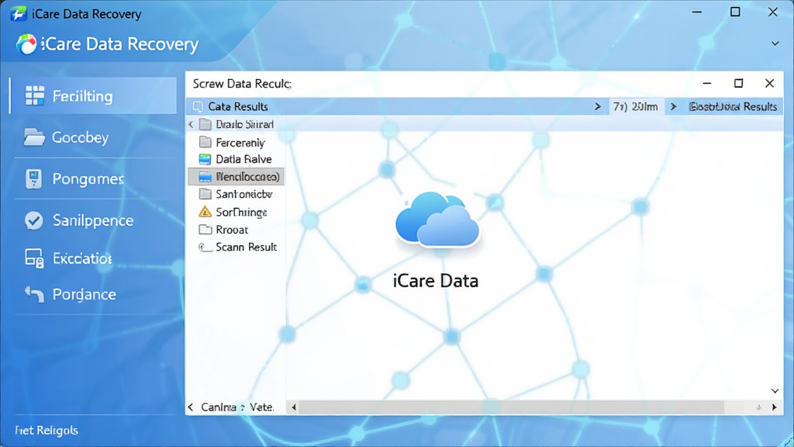Image resolution: width=794 pixels, height=447 pixels.
Task: Minimize the Screw Data Results window
Action: point(707,83)
